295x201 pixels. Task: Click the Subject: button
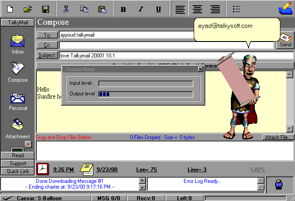coord(47,55)
